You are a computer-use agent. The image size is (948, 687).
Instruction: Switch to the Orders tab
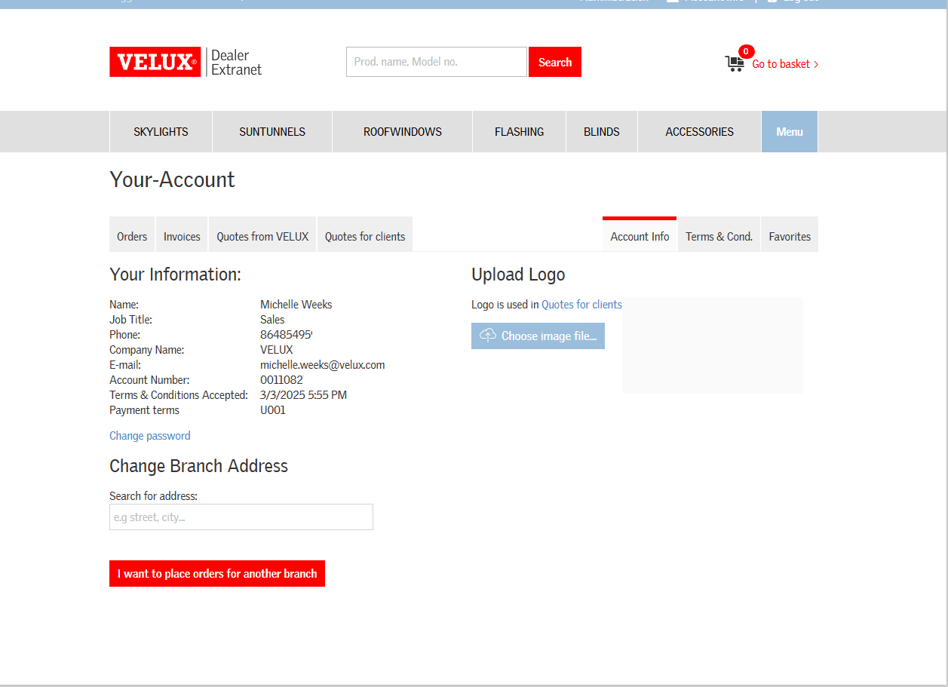tap(132, 237)
